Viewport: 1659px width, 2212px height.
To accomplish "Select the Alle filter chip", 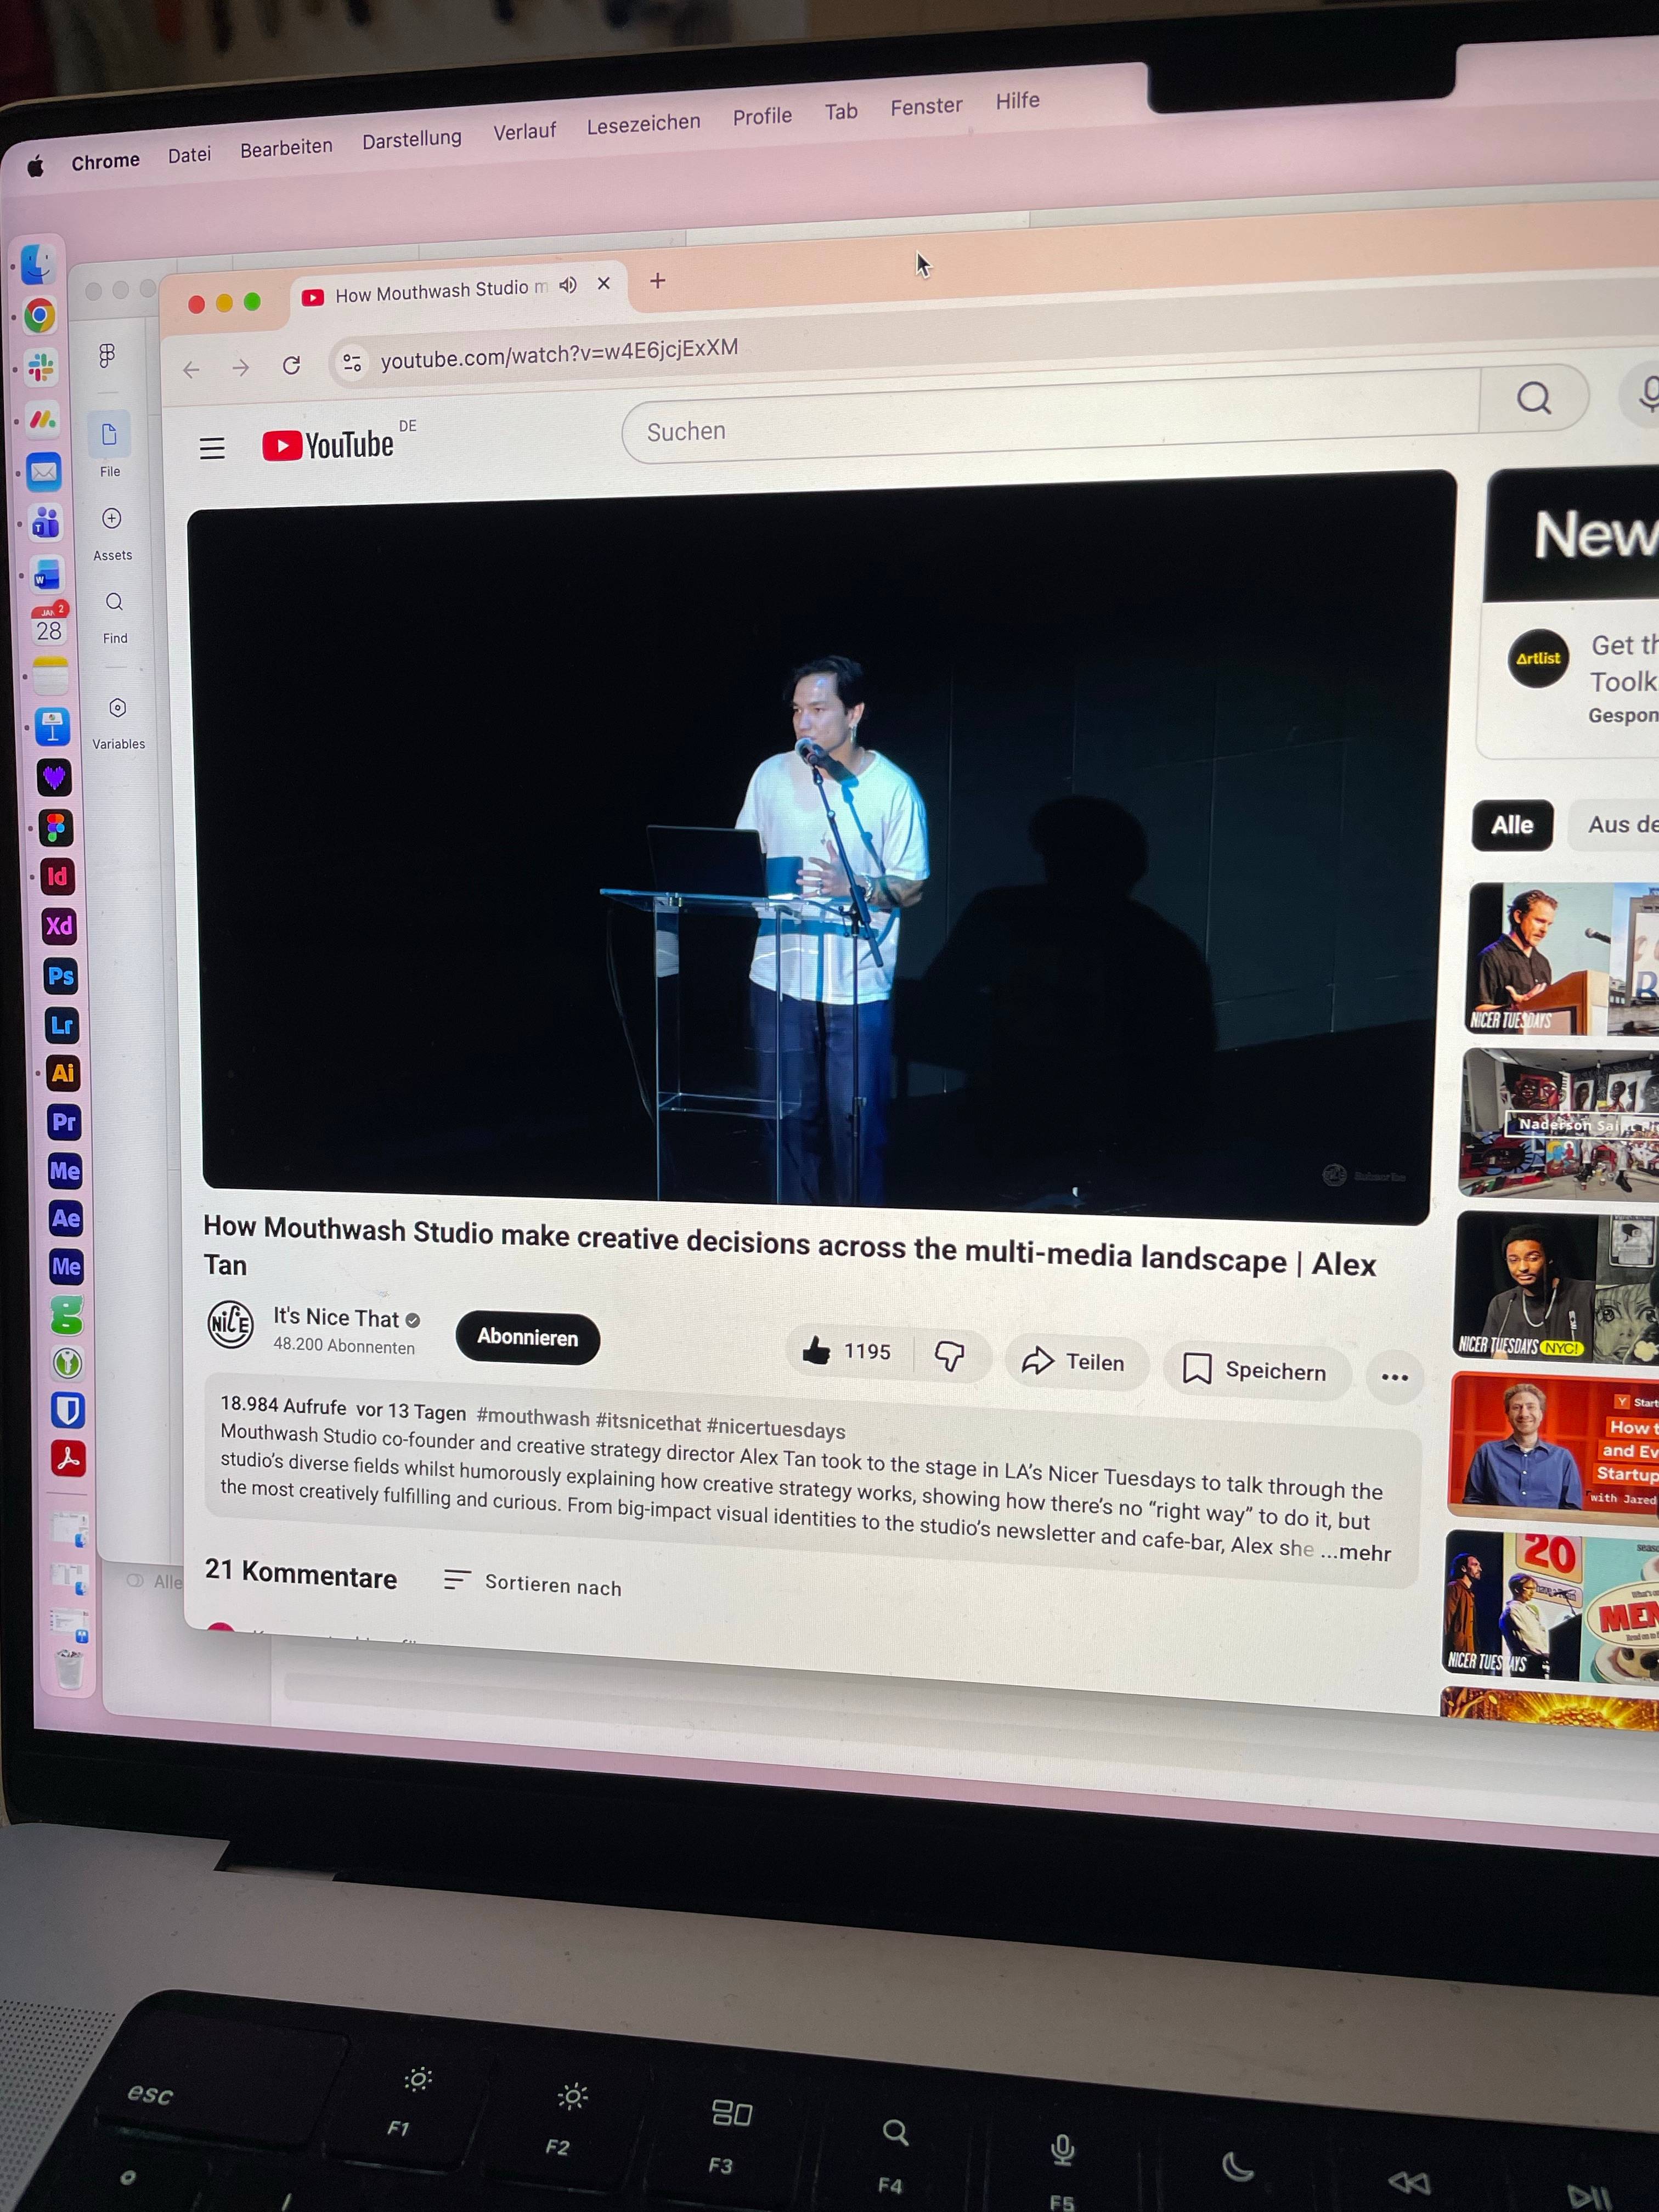I will tap(1512, 825).
